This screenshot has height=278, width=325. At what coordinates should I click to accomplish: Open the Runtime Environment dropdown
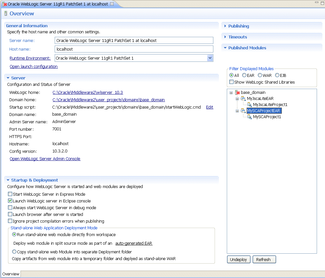(x=210, y=58)
